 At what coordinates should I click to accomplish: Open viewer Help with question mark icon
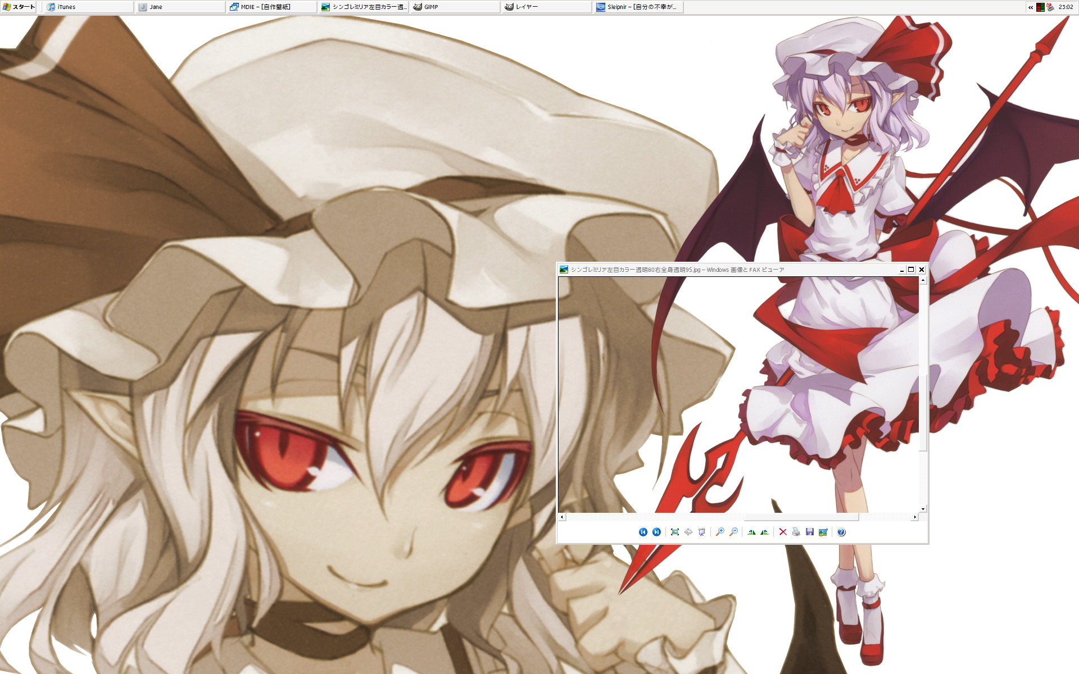click(x=841, y=532)
